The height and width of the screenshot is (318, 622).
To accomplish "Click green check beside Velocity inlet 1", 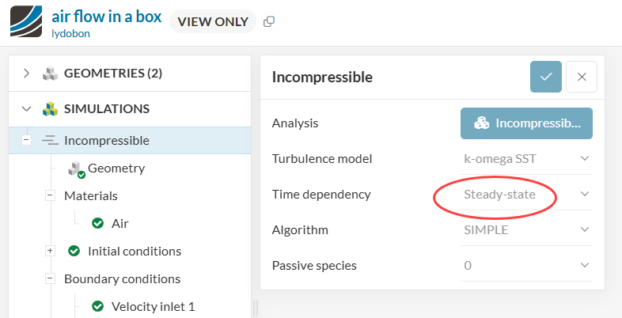I will coord(98,306).
